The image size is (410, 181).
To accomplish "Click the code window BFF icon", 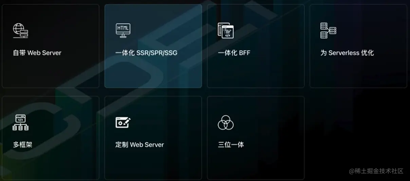I will (225, 31).
